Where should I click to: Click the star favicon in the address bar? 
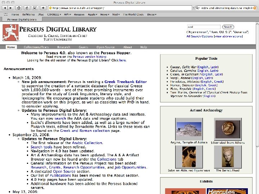pyautogui.click(x=50, y=8)
